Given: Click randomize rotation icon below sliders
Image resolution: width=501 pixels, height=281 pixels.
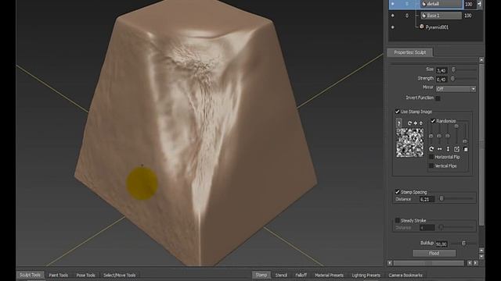Looking at the screenshot, I should (431, 149).
